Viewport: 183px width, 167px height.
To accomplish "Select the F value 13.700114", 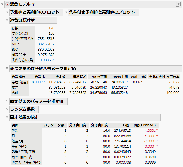I will click(122, 147).
